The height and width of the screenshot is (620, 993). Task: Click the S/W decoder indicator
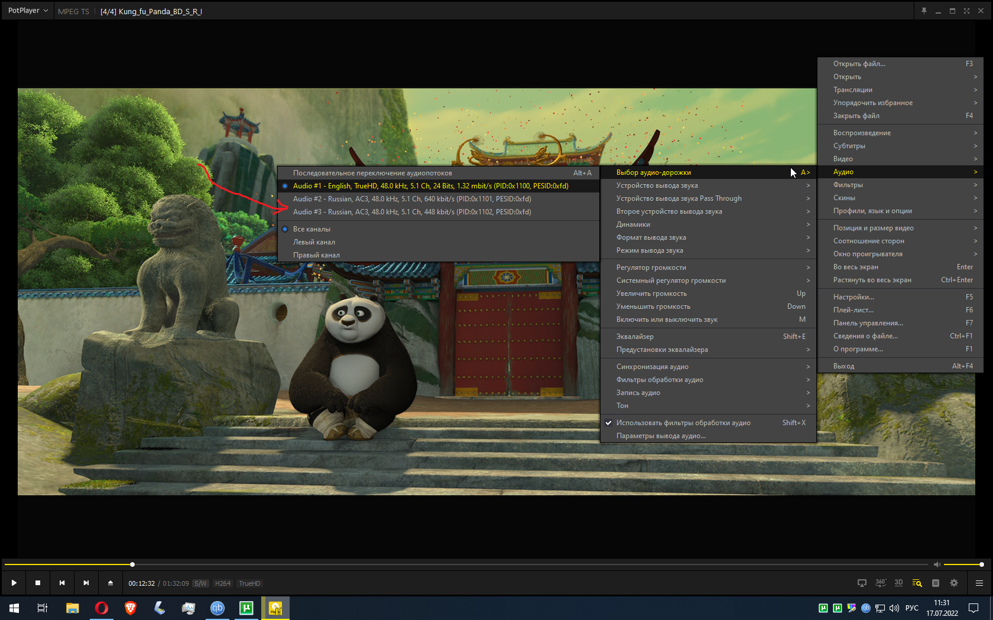(200, 583)
